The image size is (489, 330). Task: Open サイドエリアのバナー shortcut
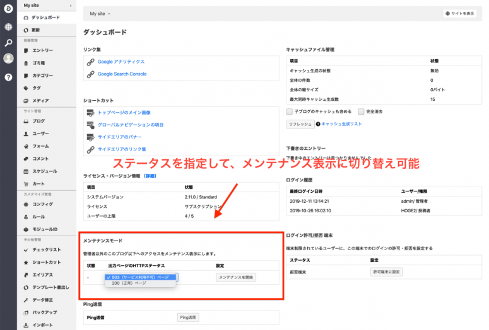[120, 137]
